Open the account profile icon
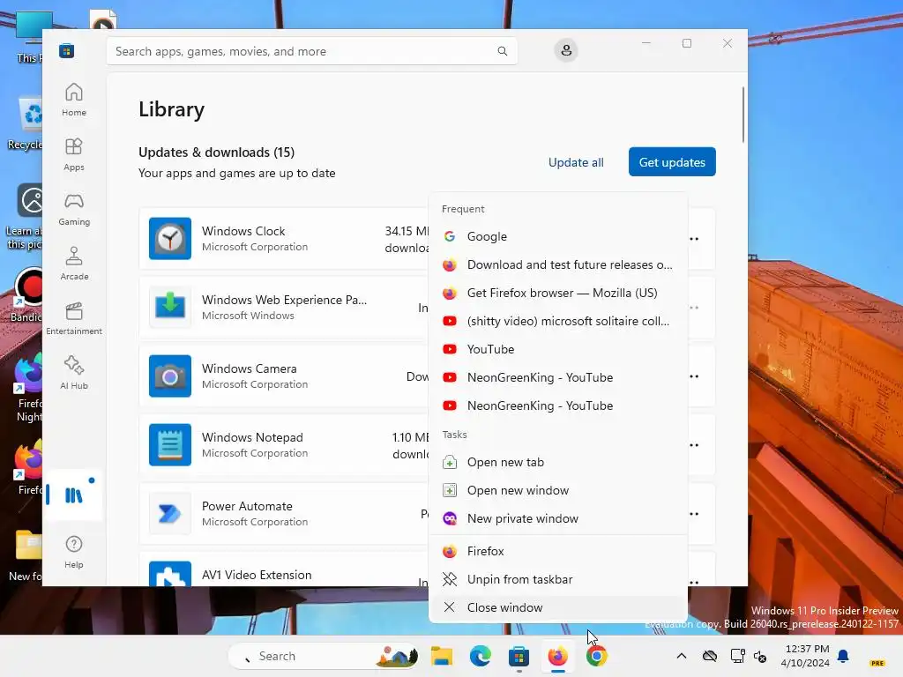 click(x=566, y=50)
